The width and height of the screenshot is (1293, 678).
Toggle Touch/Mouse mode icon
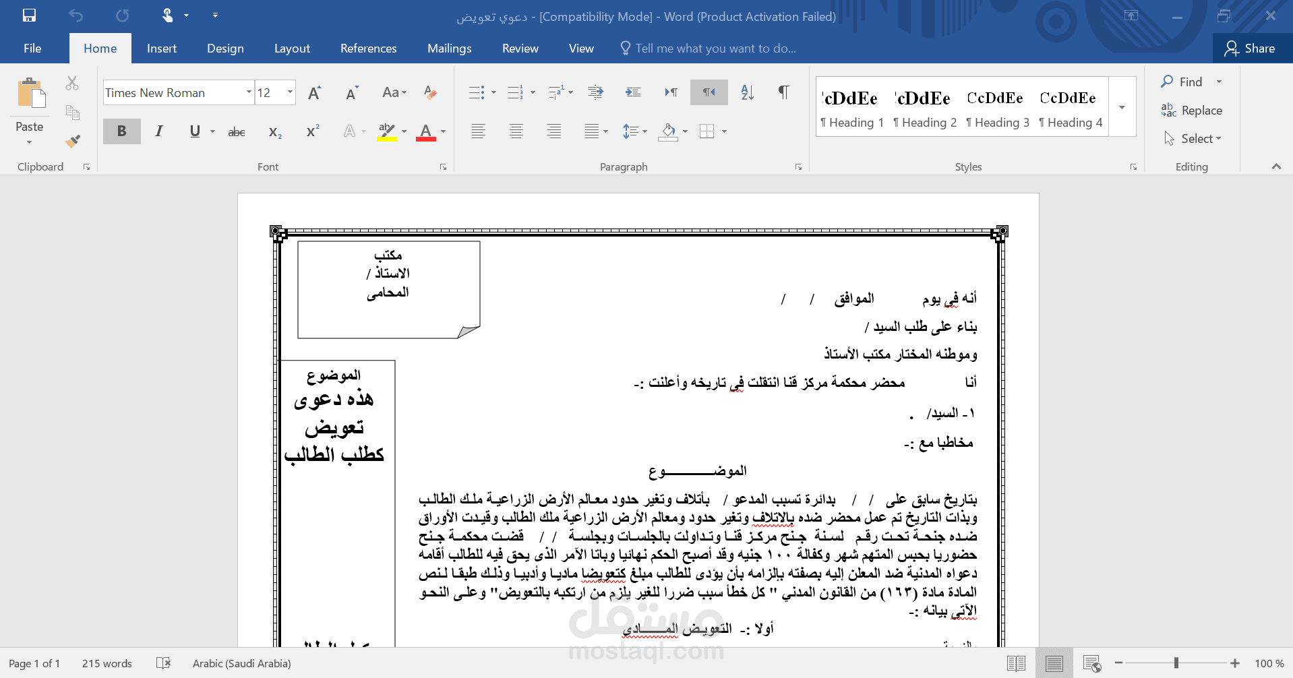[x=167, y=16]
